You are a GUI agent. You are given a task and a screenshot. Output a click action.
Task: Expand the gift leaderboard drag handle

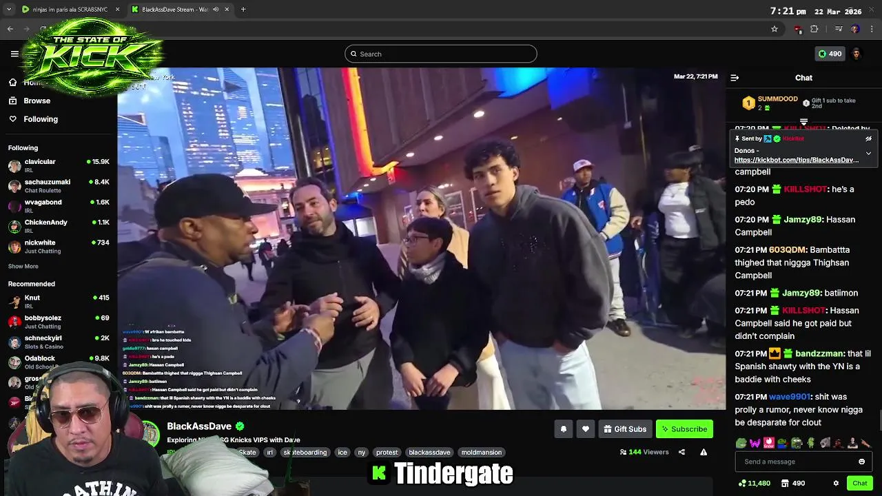click(803, 122)
